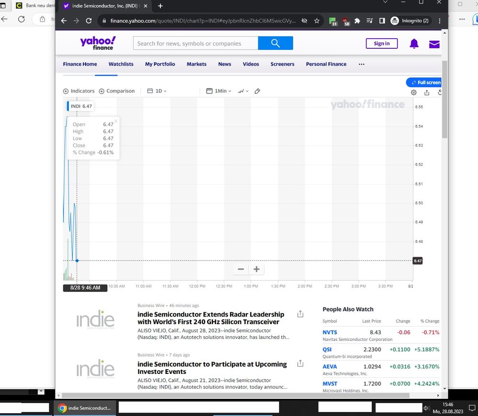Share the 240 GHz transceiver article
The width and height of the screenshot is (478, 416).
click(300, 314)
